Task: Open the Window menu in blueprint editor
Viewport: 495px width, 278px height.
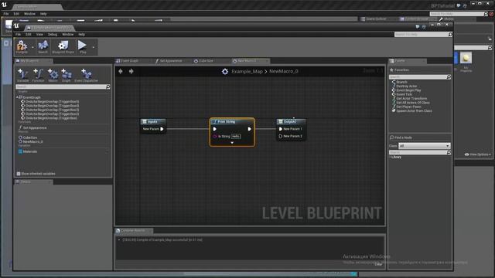Action: (67, 34)
